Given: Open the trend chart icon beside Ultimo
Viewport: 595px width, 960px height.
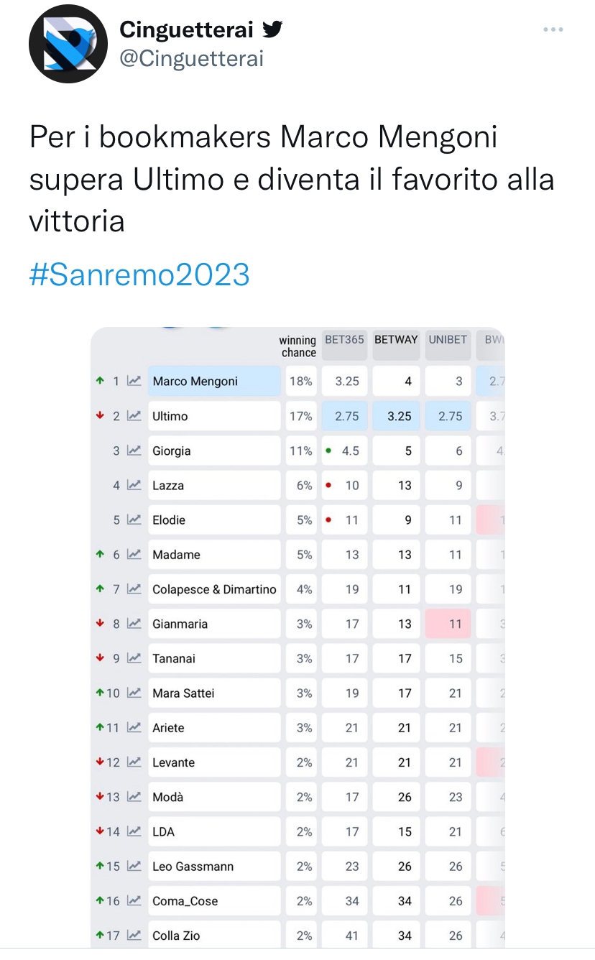Looking at the screenshot, I should [x=134, y=416].
